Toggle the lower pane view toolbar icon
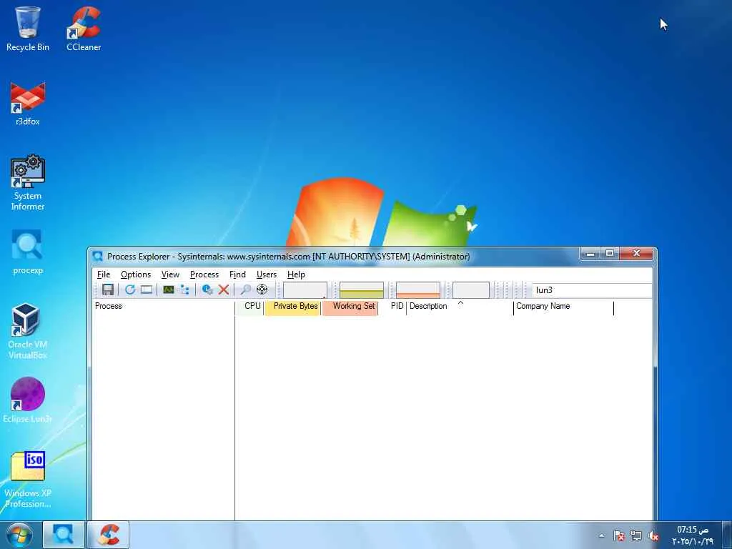Image resolution: width=732 pixels, height=549 pixels. (x=147, y=290)
